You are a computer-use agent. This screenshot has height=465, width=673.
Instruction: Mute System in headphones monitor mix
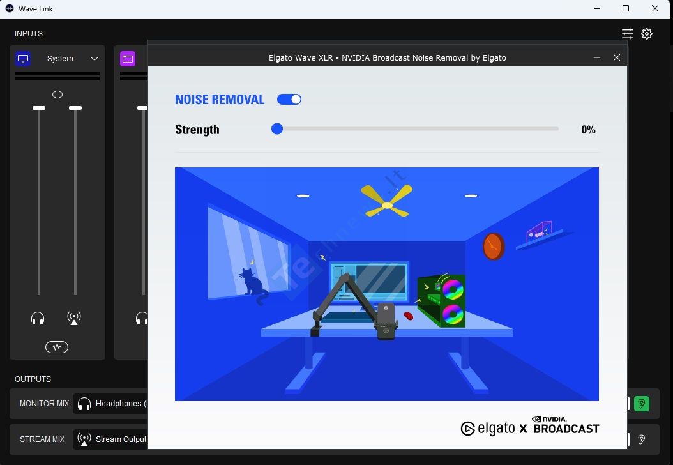pos(38,319)
